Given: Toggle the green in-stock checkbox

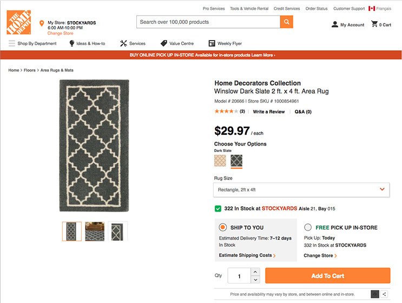Looking at the screenshot, I should click(x=218, y=208).
